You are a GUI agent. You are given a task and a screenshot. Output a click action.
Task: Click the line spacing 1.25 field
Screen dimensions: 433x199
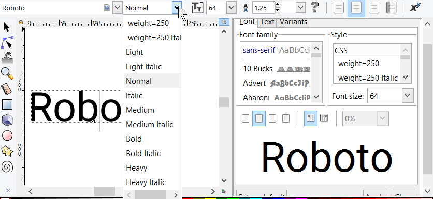[x=263, y=8]
